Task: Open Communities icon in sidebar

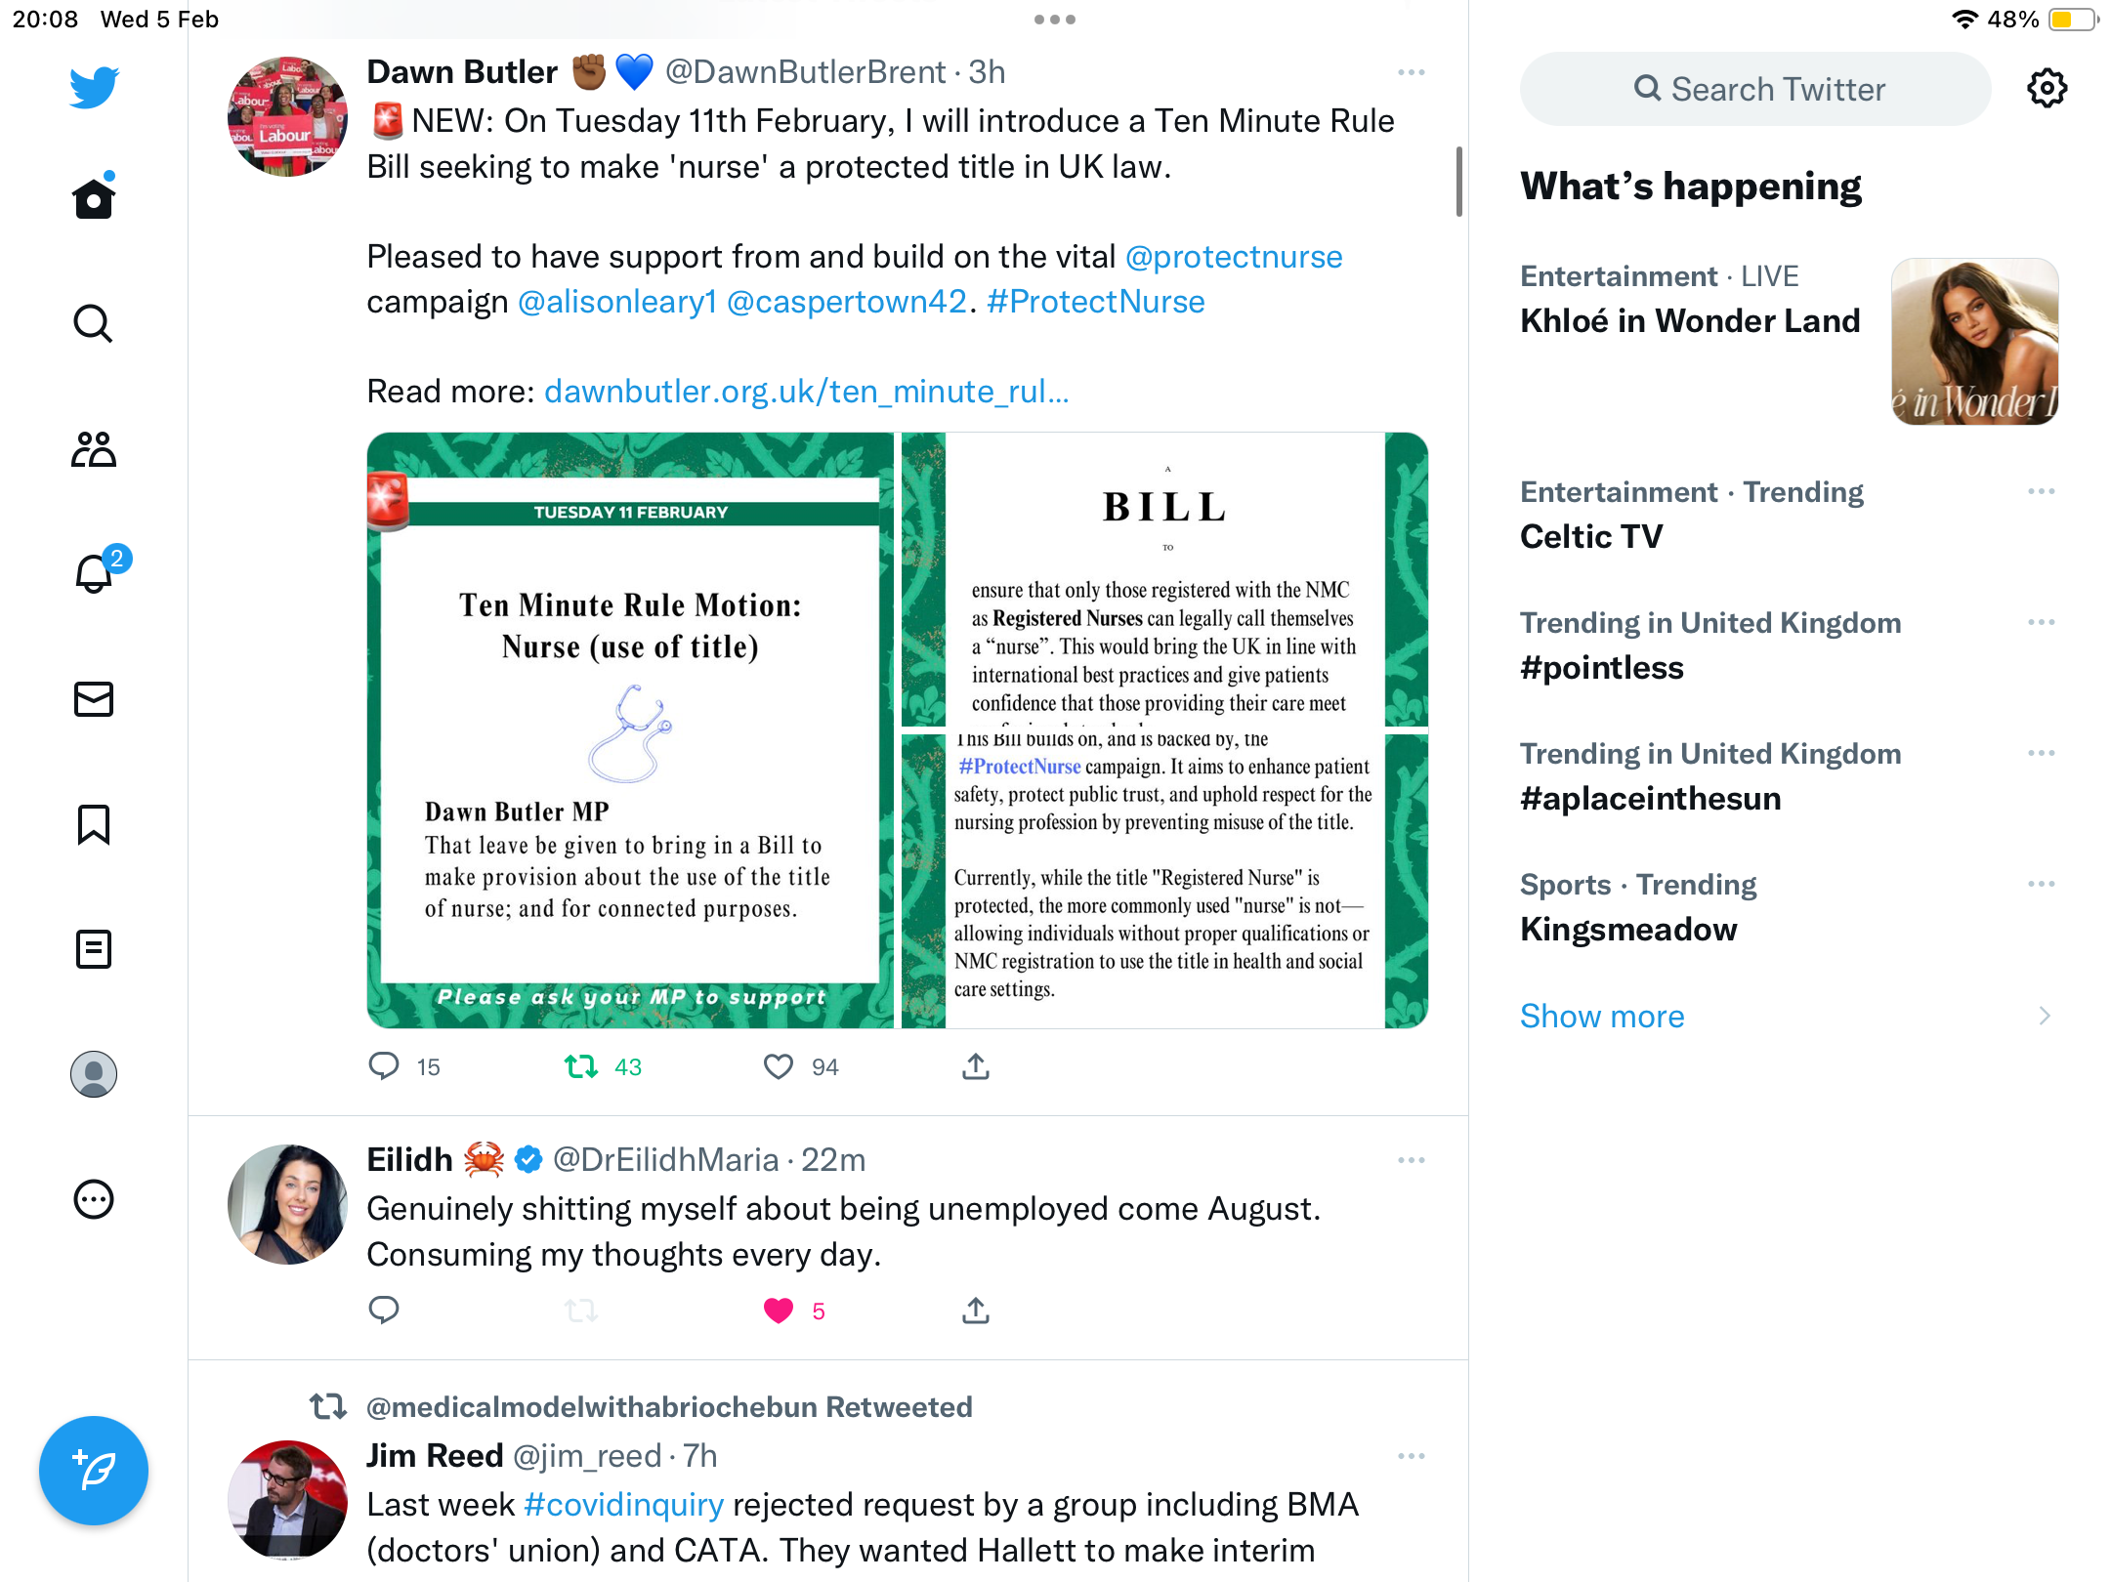Action: pos(94,449)
